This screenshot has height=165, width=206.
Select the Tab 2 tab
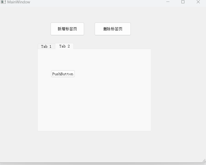[64, 46]
